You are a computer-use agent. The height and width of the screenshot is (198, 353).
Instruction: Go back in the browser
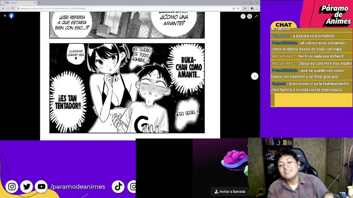tap(3, 9)
